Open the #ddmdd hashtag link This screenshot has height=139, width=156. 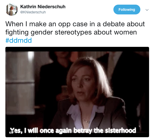coord(19,40)
